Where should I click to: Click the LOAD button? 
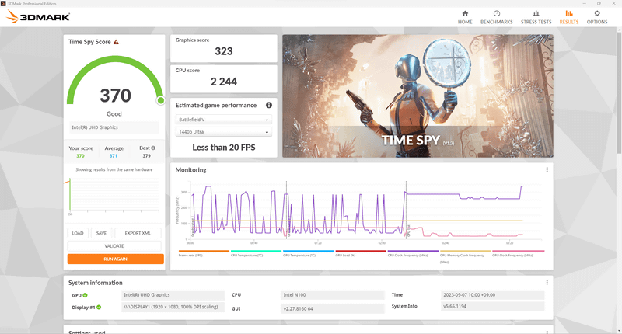pos(78,233)
